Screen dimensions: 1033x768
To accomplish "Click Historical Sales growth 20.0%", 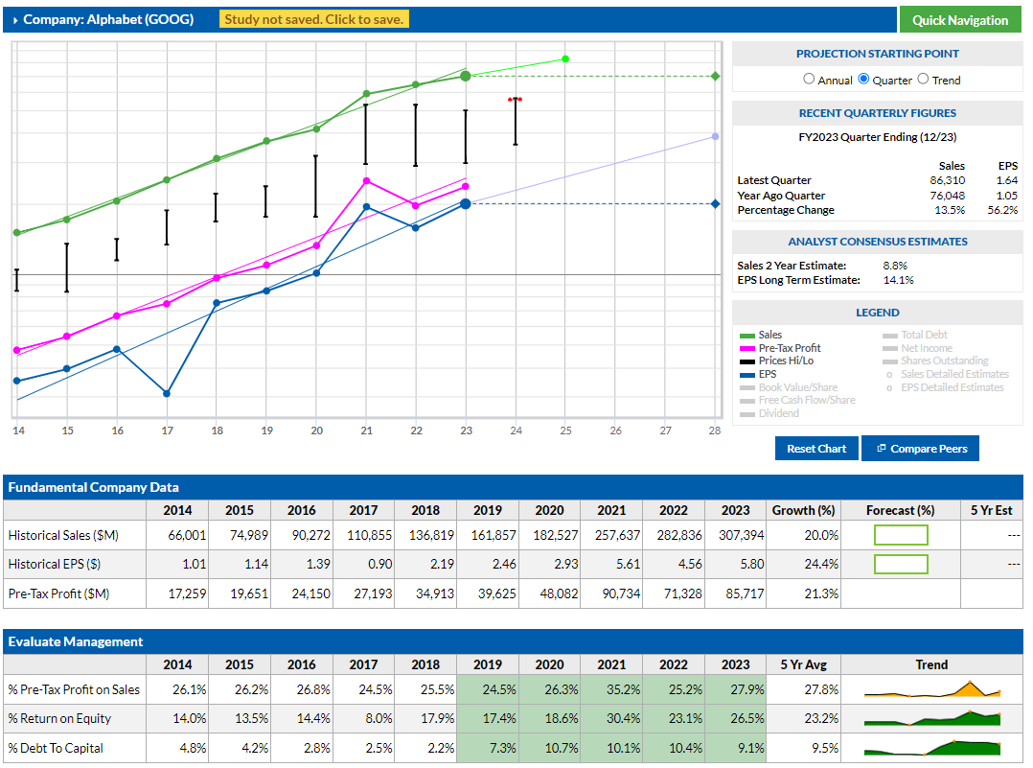I will (821, 535).
